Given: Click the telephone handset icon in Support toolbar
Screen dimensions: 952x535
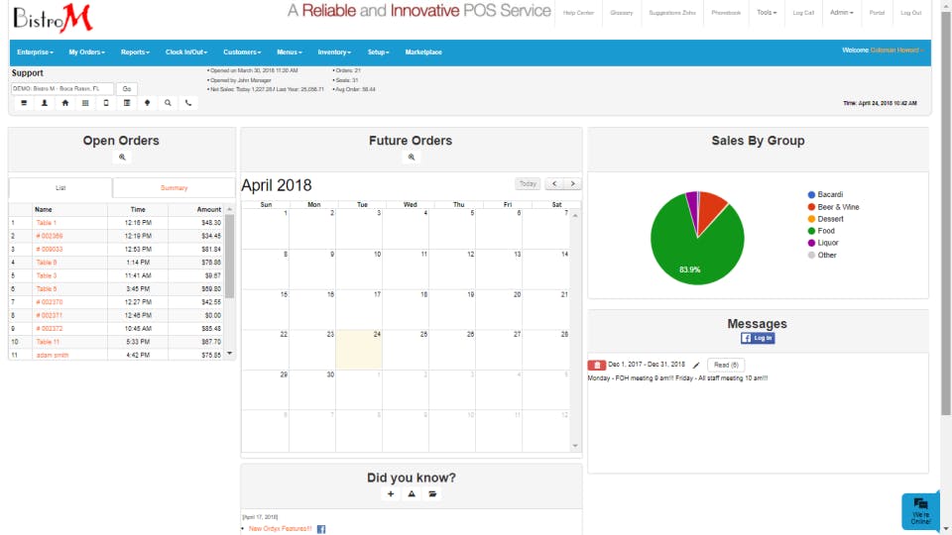Looking at the screenshot, I should click(x=188, y=103).
